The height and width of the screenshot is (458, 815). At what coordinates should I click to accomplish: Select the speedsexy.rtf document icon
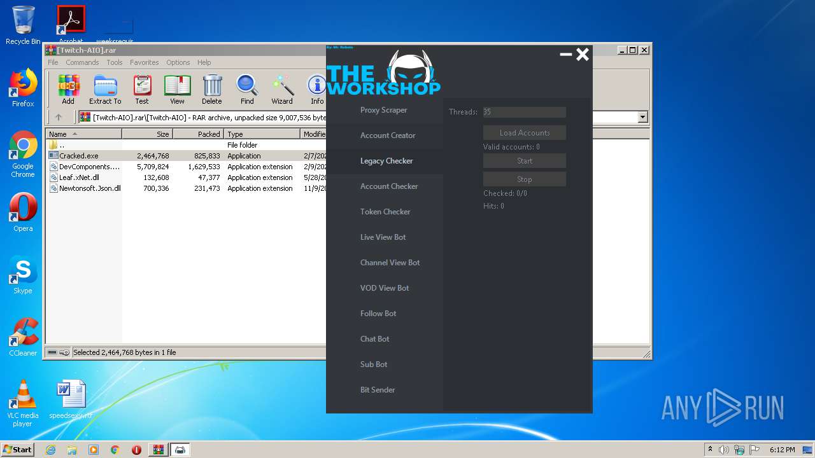(71, 399)
